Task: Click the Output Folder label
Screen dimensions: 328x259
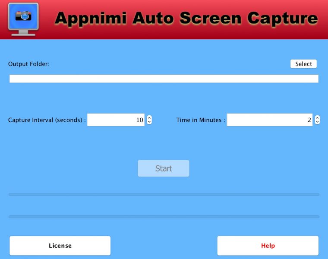Action: [x=28, y=64]
